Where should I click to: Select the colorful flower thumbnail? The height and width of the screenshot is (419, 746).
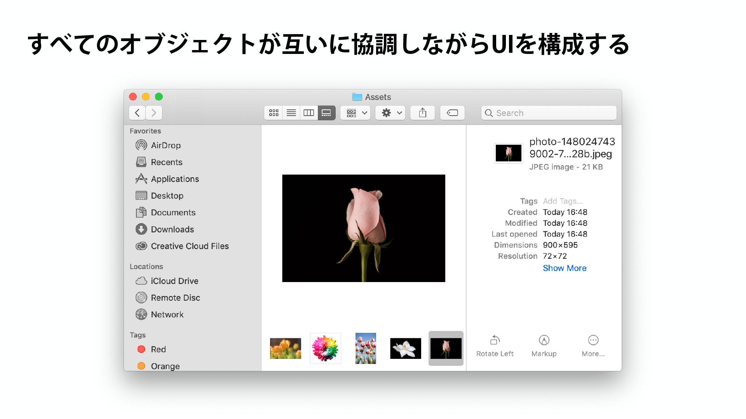pyautogui.click(x=326, y=348)
